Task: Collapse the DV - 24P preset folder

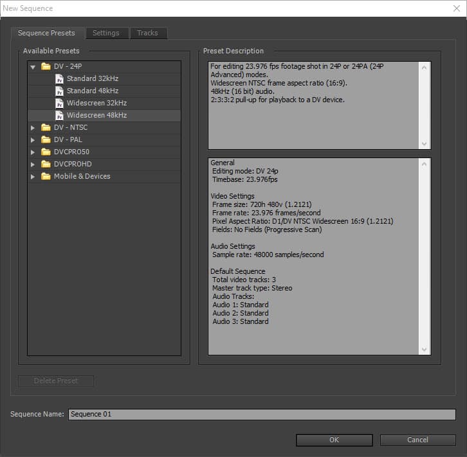Action: 33,66
